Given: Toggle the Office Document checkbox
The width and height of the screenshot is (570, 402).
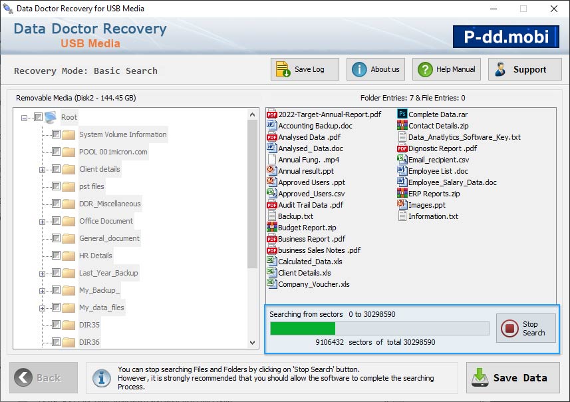Looking at the screenshot, I should point(56,221).
